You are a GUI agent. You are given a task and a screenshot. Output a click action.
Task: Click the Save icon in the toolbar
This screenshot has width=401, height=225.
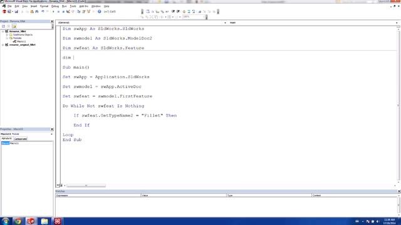(x=16, y=11)
